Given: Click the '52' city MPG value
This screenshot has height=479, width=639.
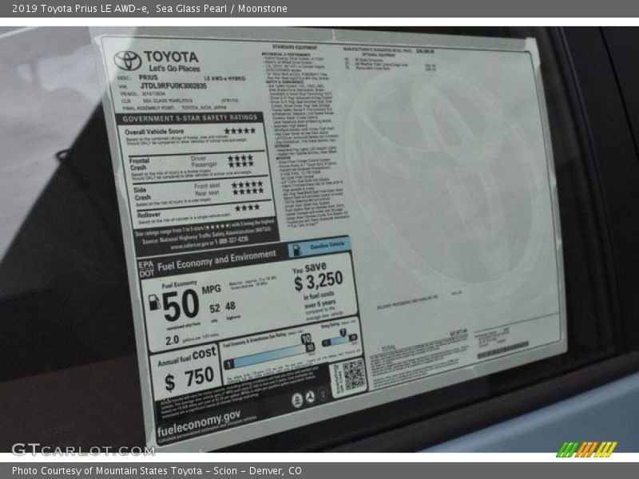Looking at the screenshot, I should click(x=215, y=308).
